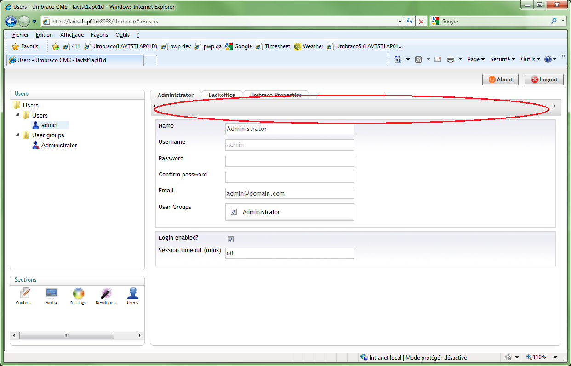
Task: Open the Outils menu in menu bar
Action: pos(123,35)
